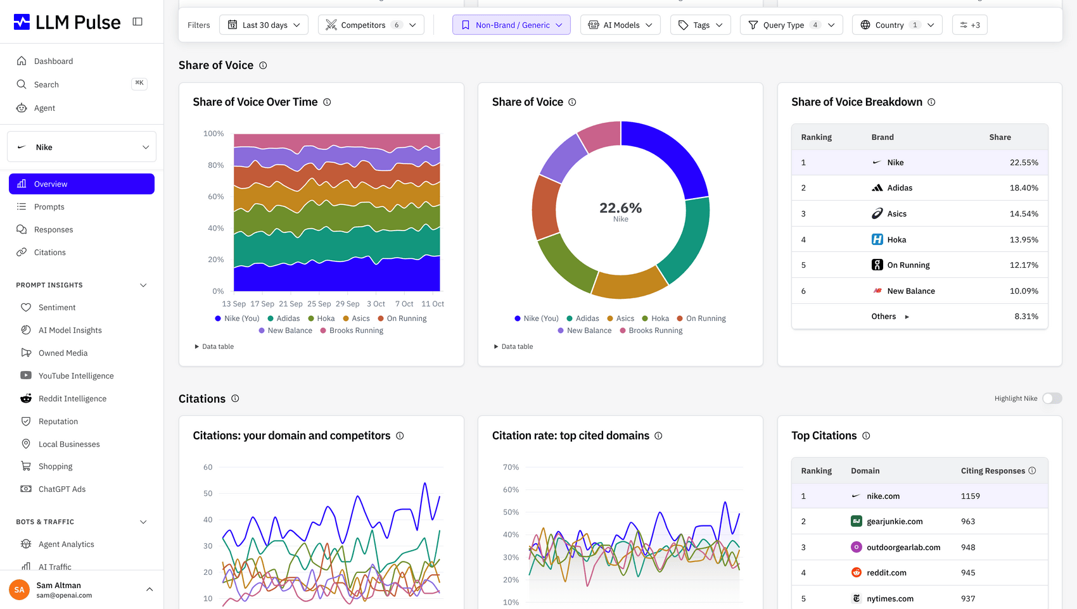Open the Non-Brand / Generic dropdown
Screen dimensions: 1077x609
click(x=511, y=25)
